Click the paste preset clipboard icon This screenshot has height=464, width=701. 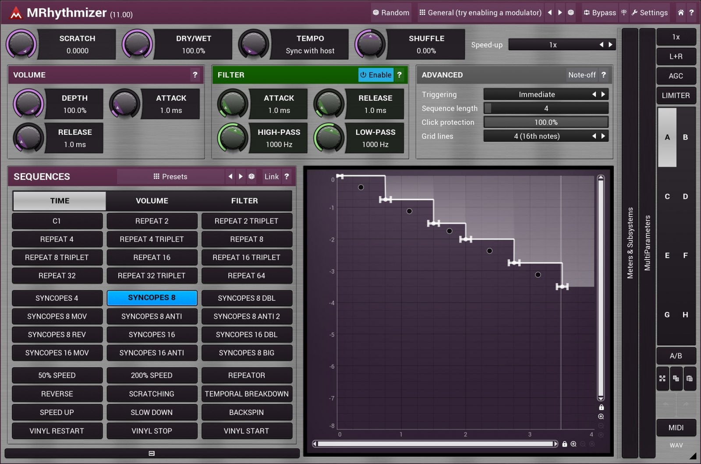[x=690, y=379]
